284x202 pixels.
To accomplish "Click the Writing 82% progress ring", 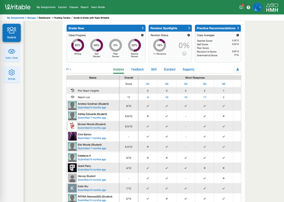I will 78,45.
